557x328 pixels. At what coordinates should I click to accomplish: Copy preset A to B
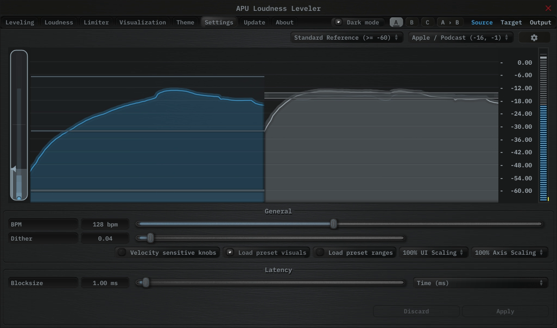pos(450,22)
